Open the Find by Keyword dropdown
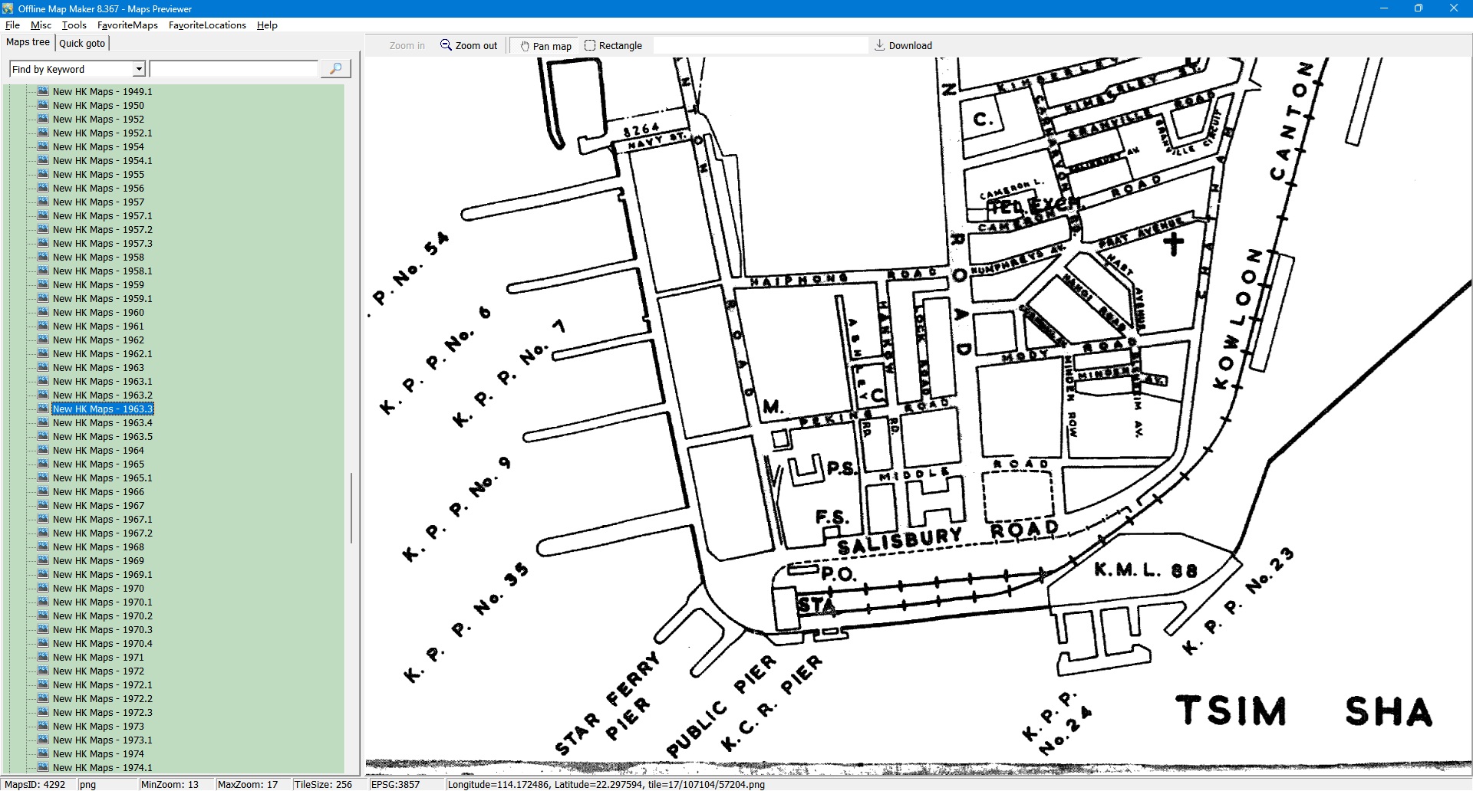Viewport: 1473px width, 791px height. click(x=139, y=69)
